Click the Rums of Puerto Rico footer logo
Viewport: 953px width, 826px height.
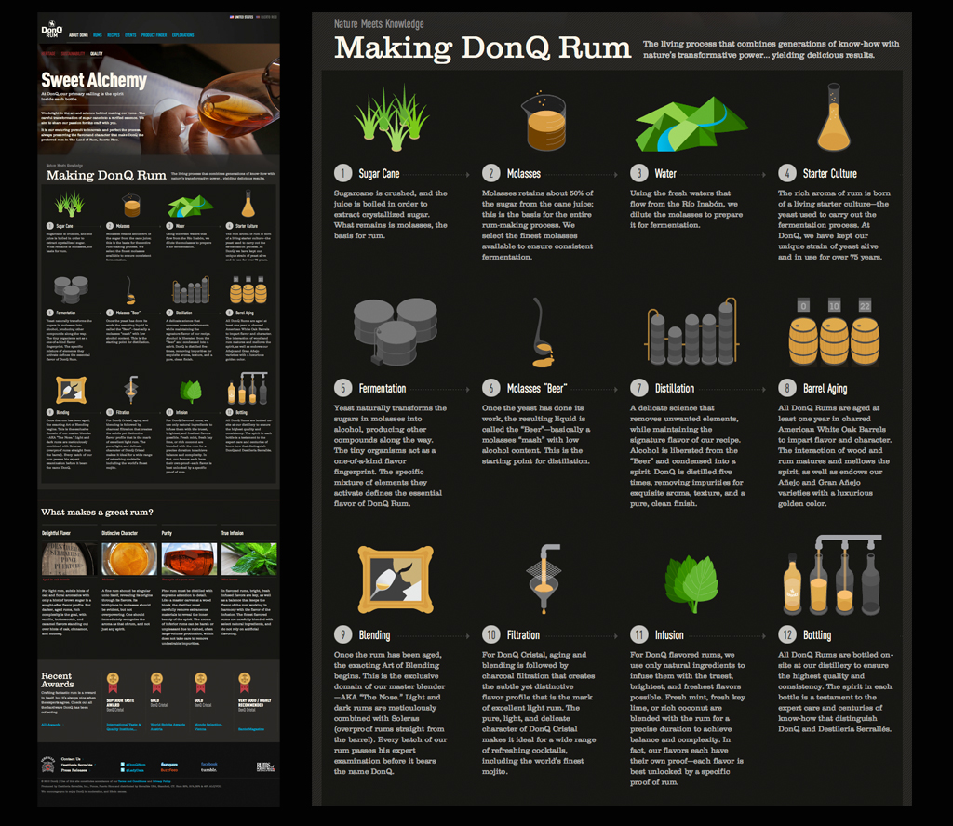click(265, 766)
